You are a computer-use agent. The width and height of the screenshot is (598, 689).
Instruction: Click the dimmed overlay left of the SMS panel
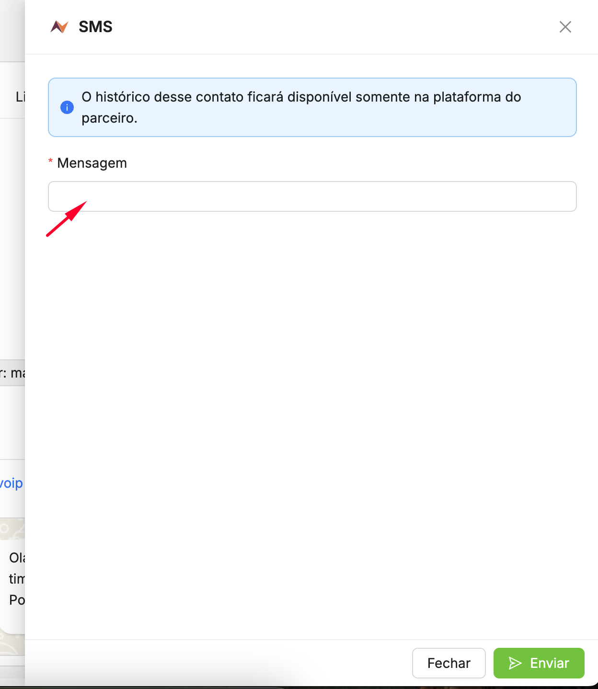coord(12,240)
